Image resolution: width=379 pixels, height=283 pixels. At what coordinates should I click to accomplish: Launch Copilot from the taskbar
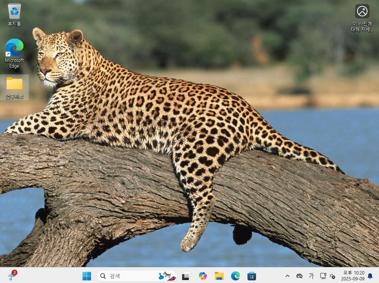pyautogui.click(x=203, y=276)
